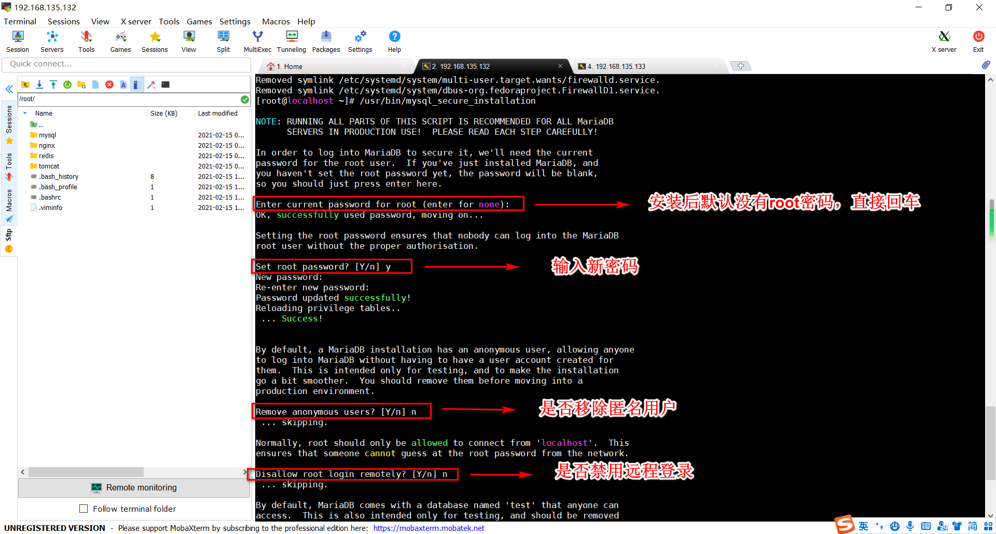Click the magic wand icon in SFTP toolbar
Screen dimensions: 996x534
[x=151, y=85]
